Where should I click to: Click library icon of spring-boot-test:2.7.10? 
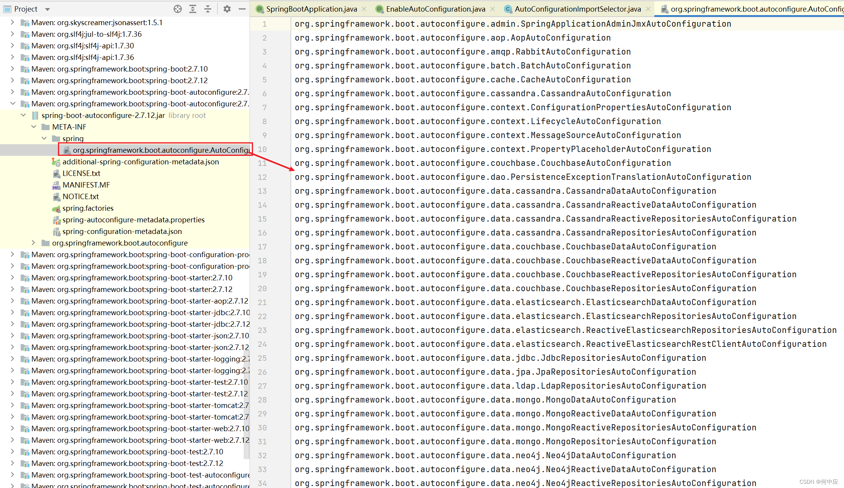point(25,452)
